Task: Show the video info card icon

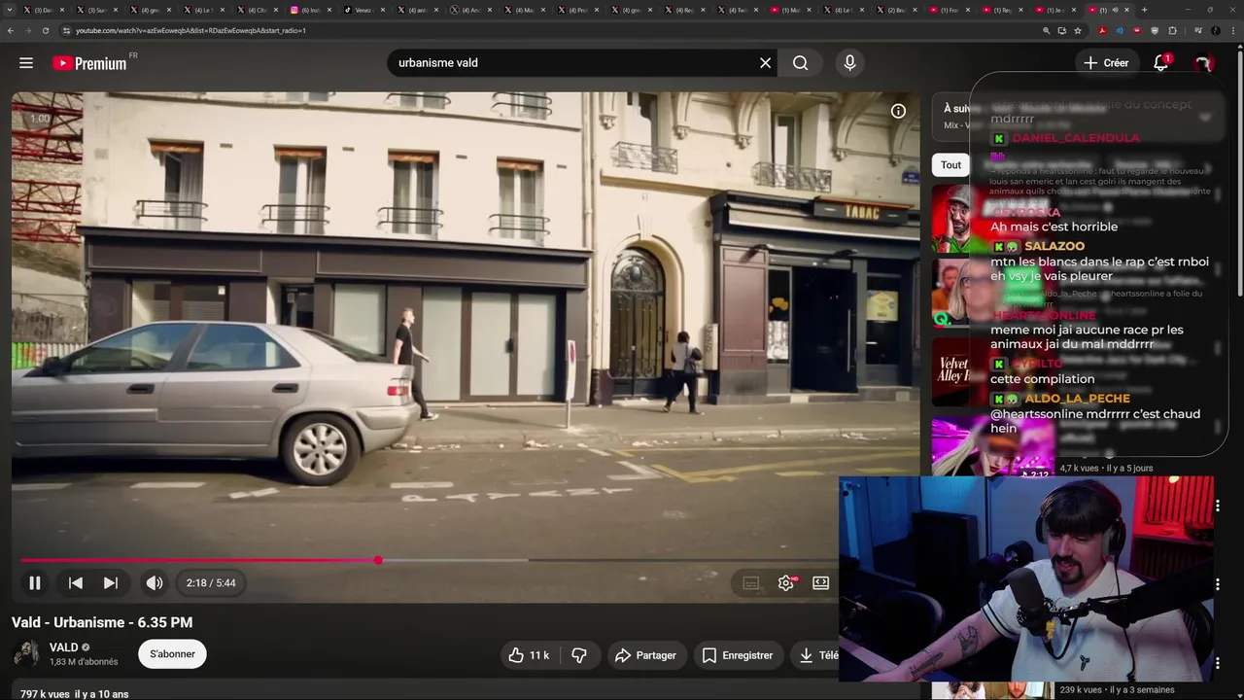Action: [898, 111]
